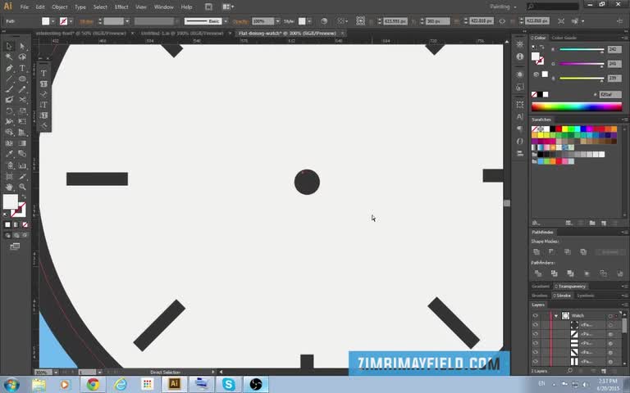
Task: Open the Effect menu
Action: click(x=121, y=7)
